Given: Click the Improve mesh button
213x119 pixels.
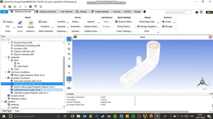Looking at the screenshot, I should [31, 31].
